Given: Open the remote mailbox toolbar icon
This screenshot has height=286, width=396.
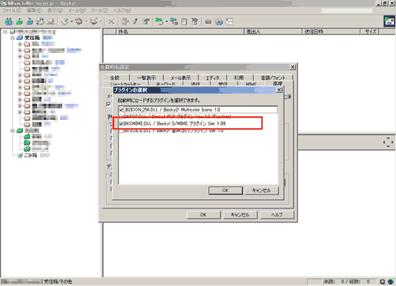Looking at the screenshot, I should pos(51,22).
